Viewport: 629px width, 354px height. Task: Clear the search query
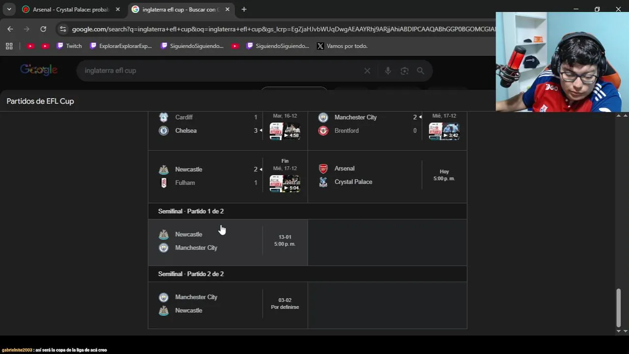tap(367, 71)
